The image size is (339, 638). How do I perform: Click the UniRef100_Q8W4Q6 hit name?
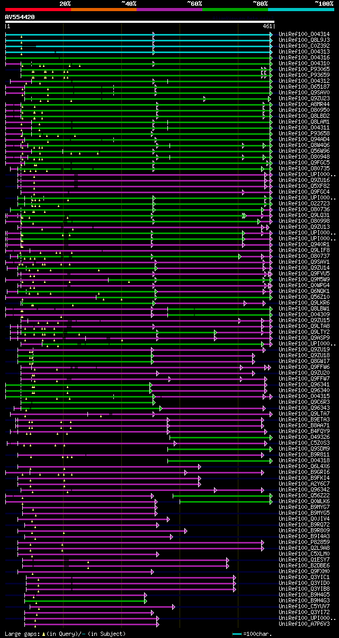[x=304, y=145]
